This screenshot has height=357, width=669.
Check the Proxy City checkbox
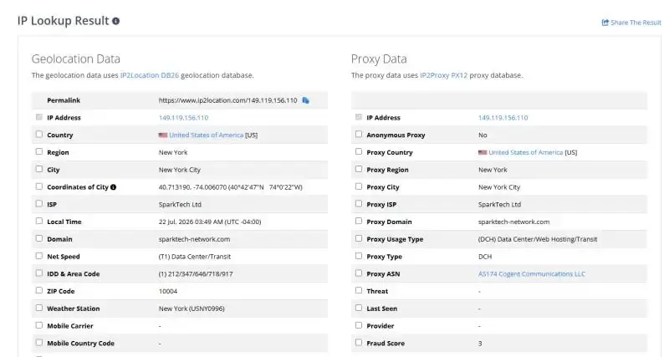click(359, 186)
